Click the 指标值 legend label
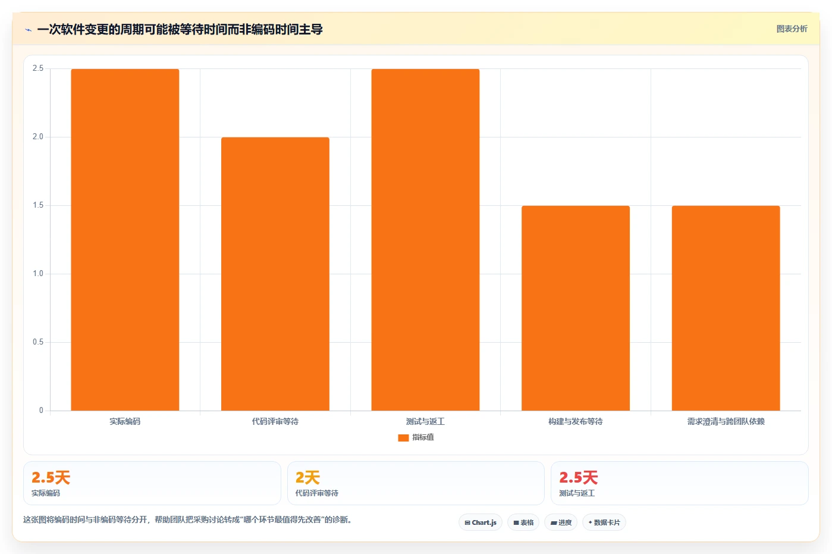Screen dimensions: 832x554 [x=423, y=437]
